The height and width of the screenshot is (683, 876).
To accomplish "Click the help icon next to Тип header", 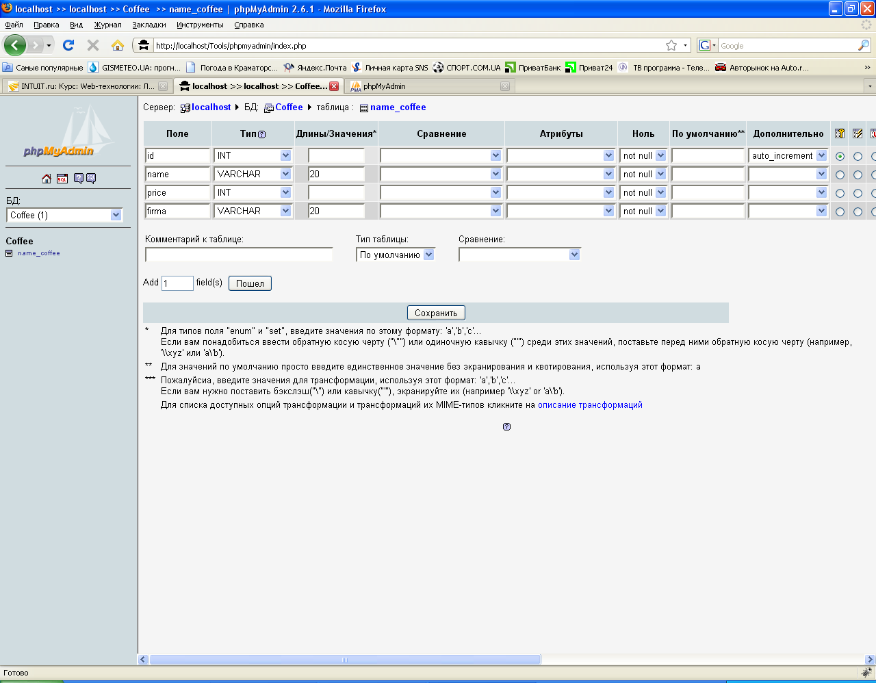I will coord(261,135).
